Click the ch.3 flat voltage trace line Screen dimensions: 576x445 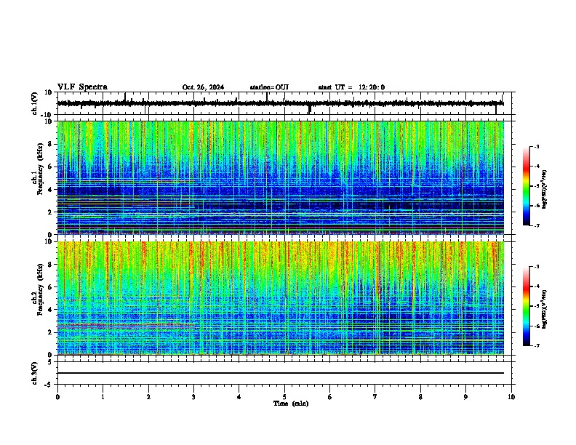tap(280, 373)
